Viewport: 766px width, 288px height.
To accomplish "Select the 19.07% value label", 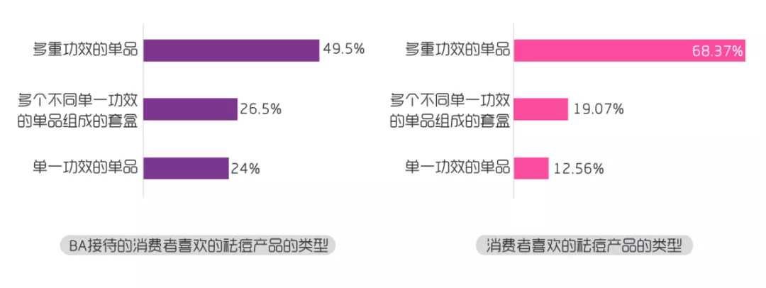I will click(x=599, y=109).
